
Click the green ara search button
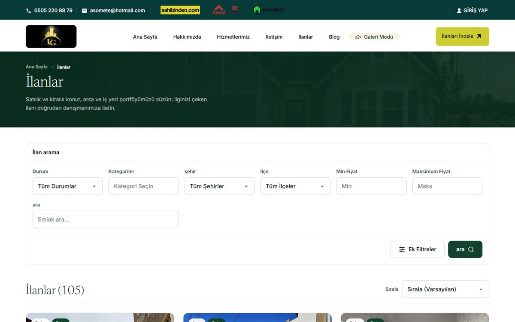[465, 249]
